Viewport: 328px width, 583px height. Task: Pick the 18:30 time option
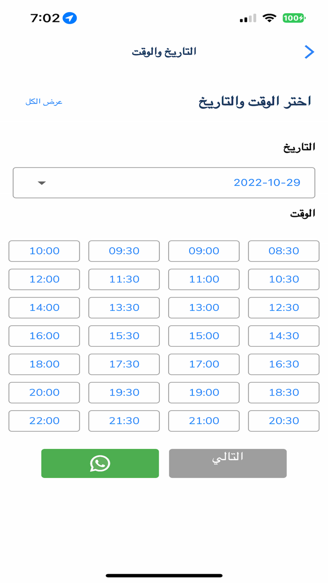coord(283,392)
